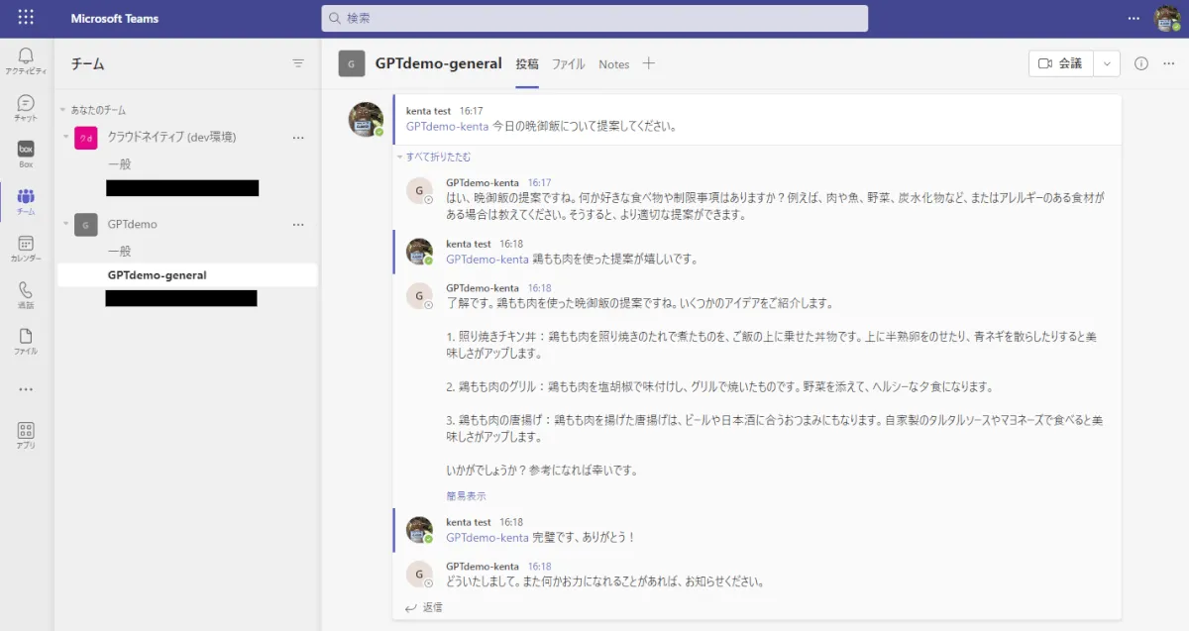The image size is (1189, 631).
Task: Open the Apps icon in sidebar
Action: tap(26, 435)
